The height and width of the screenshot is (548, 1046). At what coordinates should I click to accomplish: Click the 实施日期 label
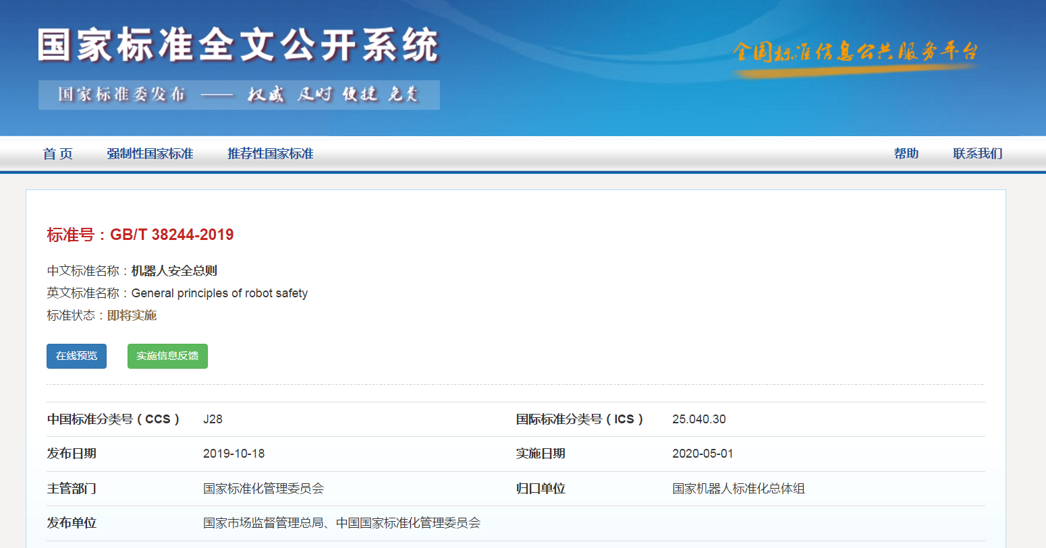pyautogui.click(x=541, y=454)
